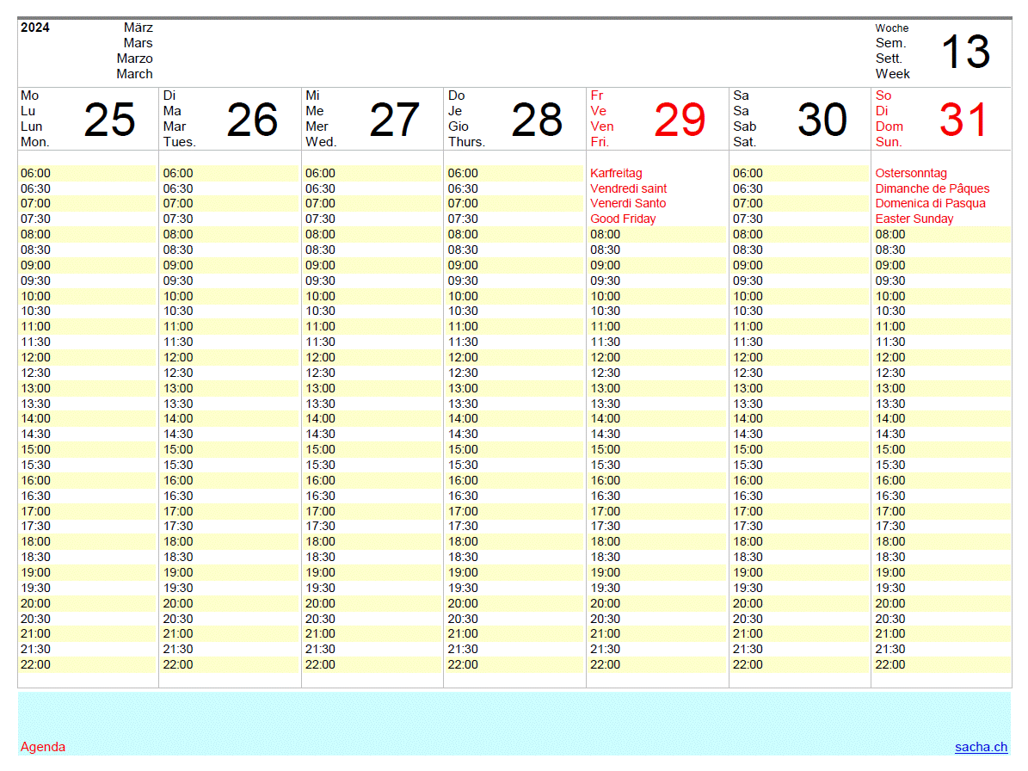Click the 13:00 slot on Sunday 31
1028x771 pixels.
click(x=941, y=388)
